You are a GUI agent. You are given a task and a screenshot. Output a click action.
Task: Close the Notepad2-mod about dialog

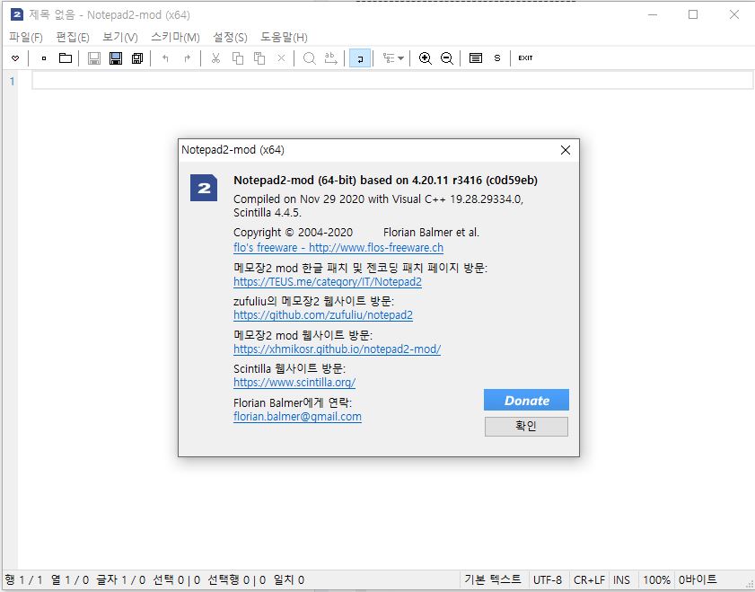[566, 150]
